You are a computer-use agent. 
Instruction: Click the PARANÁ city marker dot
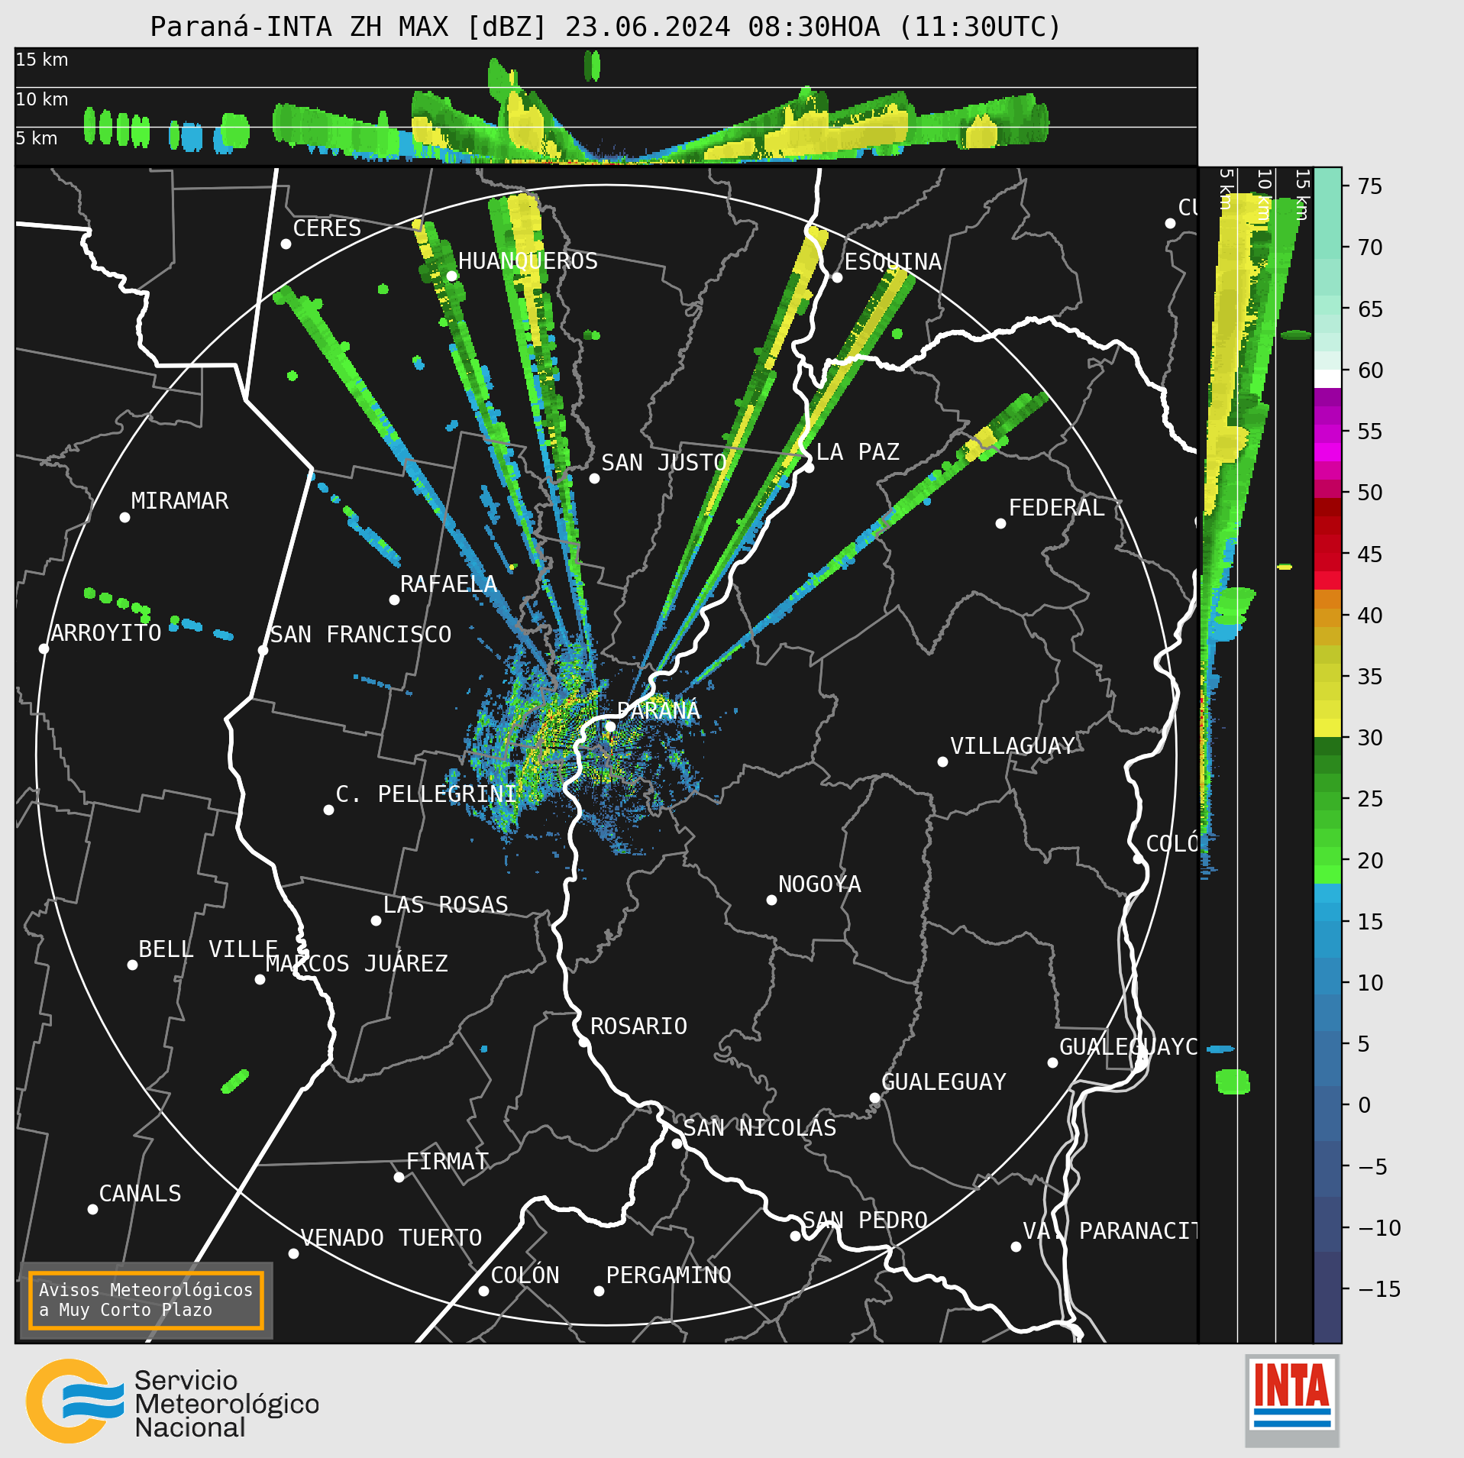(610, 726)
